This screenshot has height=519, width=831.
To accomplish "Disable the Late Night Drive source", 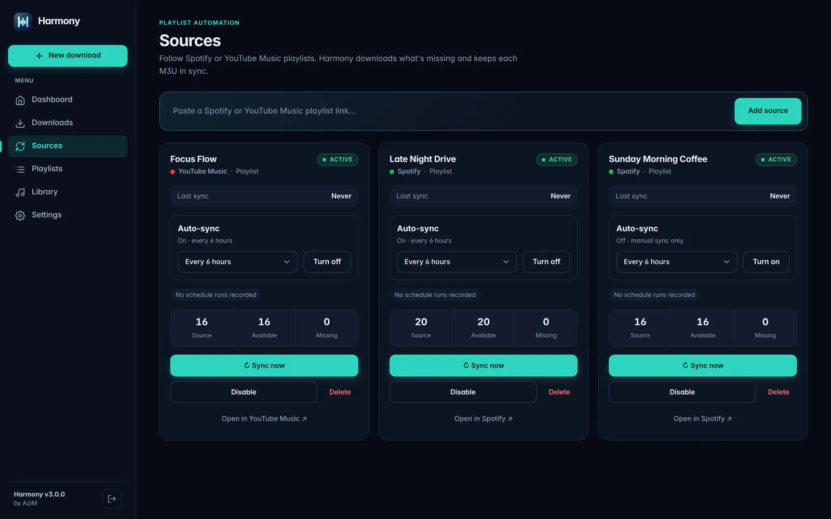I will (x=463, y=392).
